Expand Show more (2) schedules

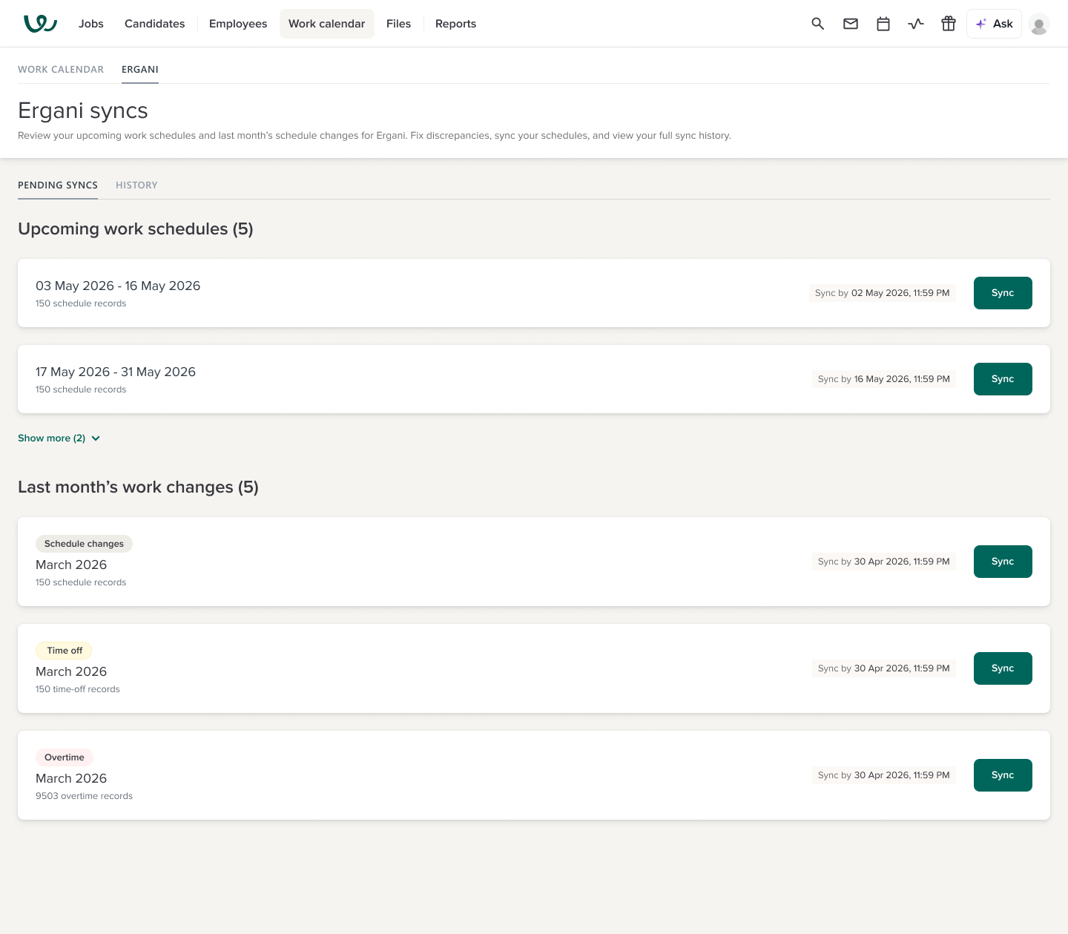[x=59, y=438]
